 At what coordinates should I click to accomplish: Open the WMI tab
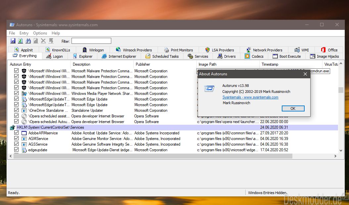click(302, 50)
